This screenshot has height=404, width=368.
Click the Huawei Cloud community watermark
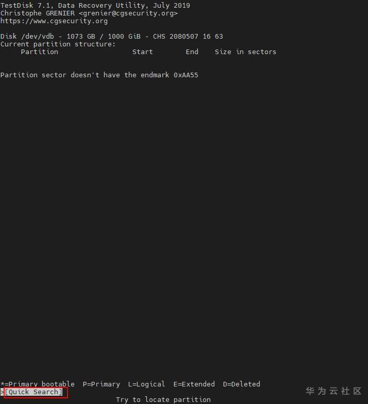pos(334,391)
